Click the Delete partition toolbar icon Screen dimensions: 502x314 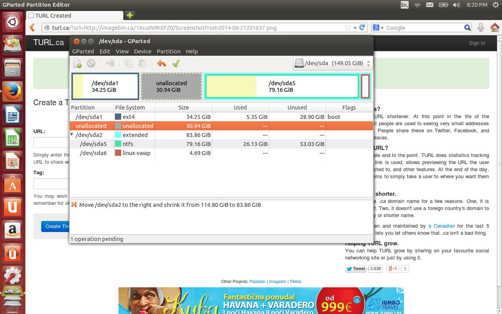click(91, 63)
